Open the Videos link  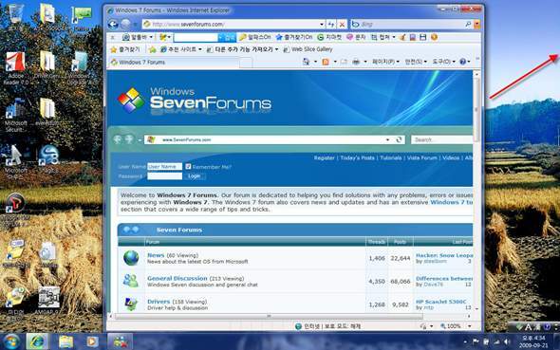[451, 157]
